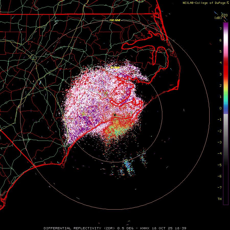Click the -6 value on the color scale
The image size is (230, 230).
(220, 176)
